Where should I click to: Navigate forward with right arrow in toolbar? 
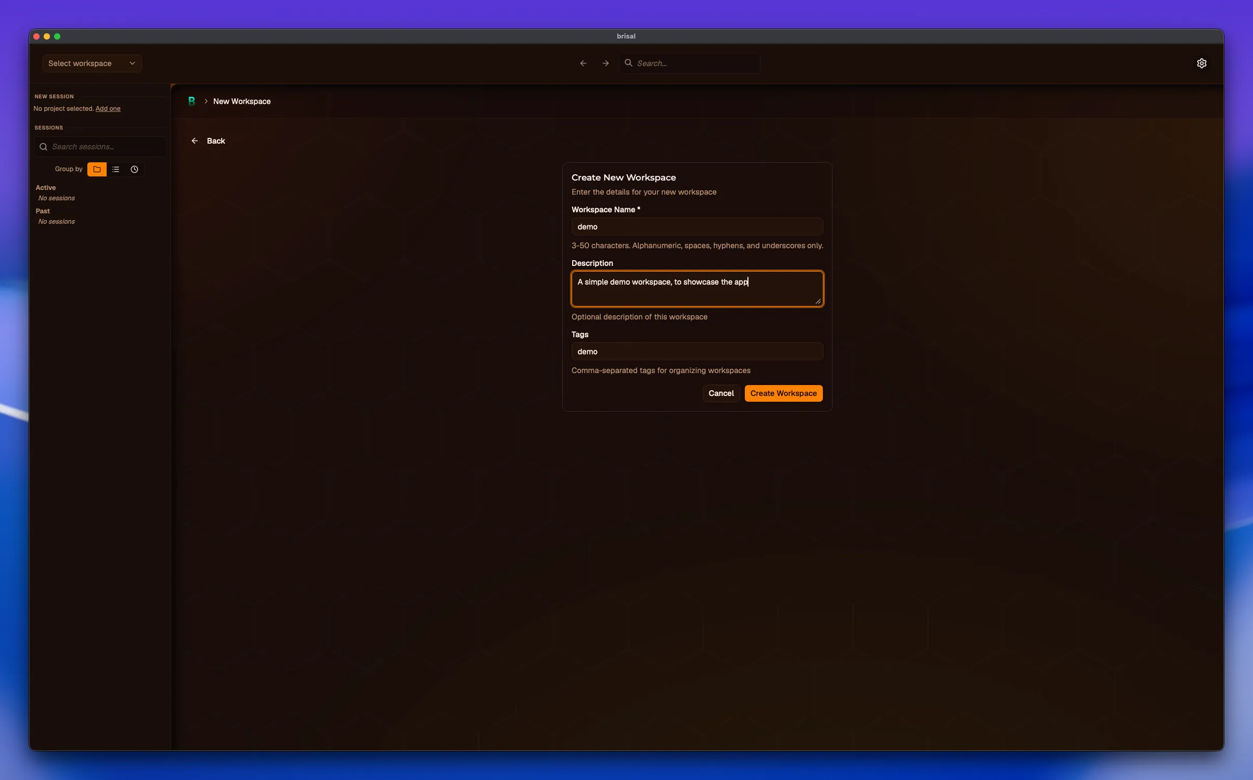(605, 63)
